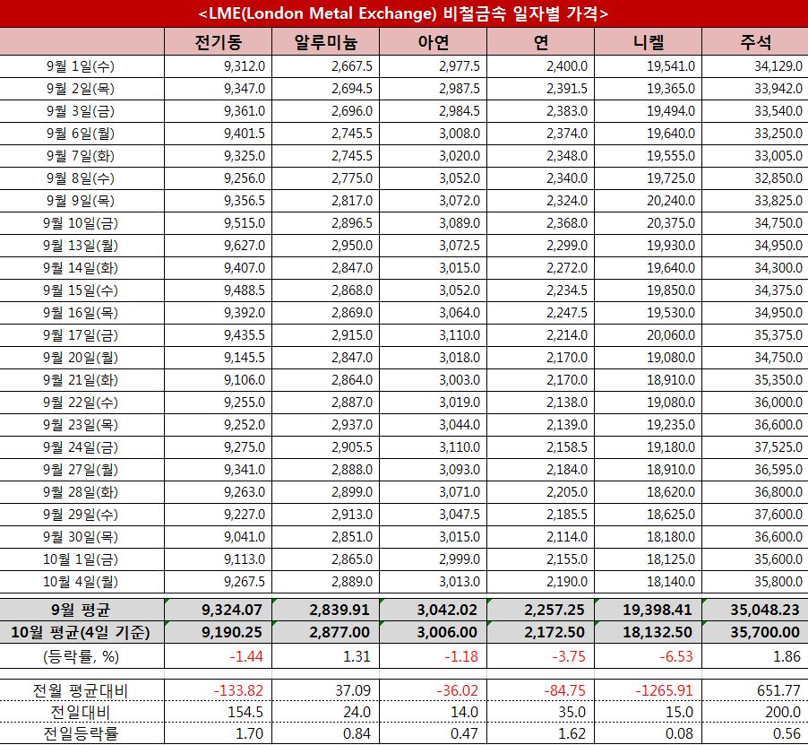
Task: Click zinc value 3,089.0 on 9월 10일
Action: point(460,223)
